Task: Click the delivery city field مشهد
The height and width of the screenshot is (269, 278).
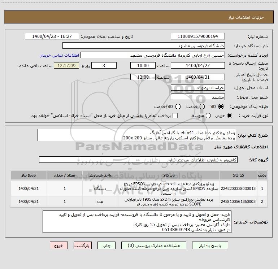Action: (198, 97)
